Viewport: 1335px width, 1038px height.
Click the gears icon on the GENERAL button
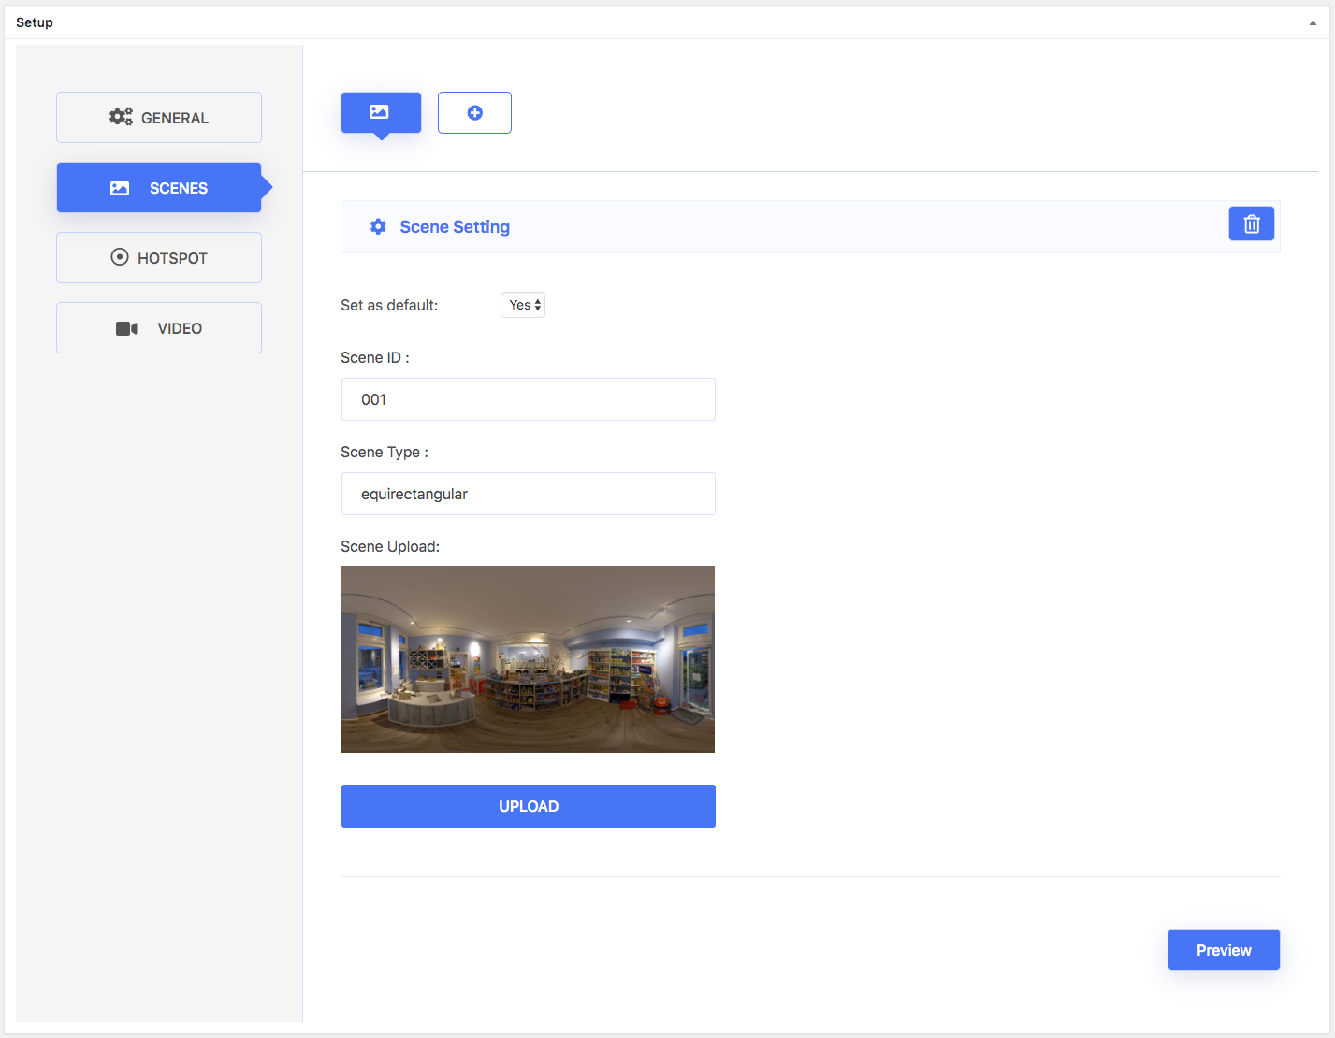(x=121, y=117)
